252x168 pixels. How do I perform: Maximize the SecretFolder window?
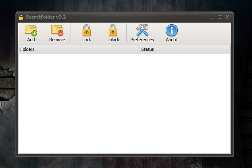[x=220, y=17]
